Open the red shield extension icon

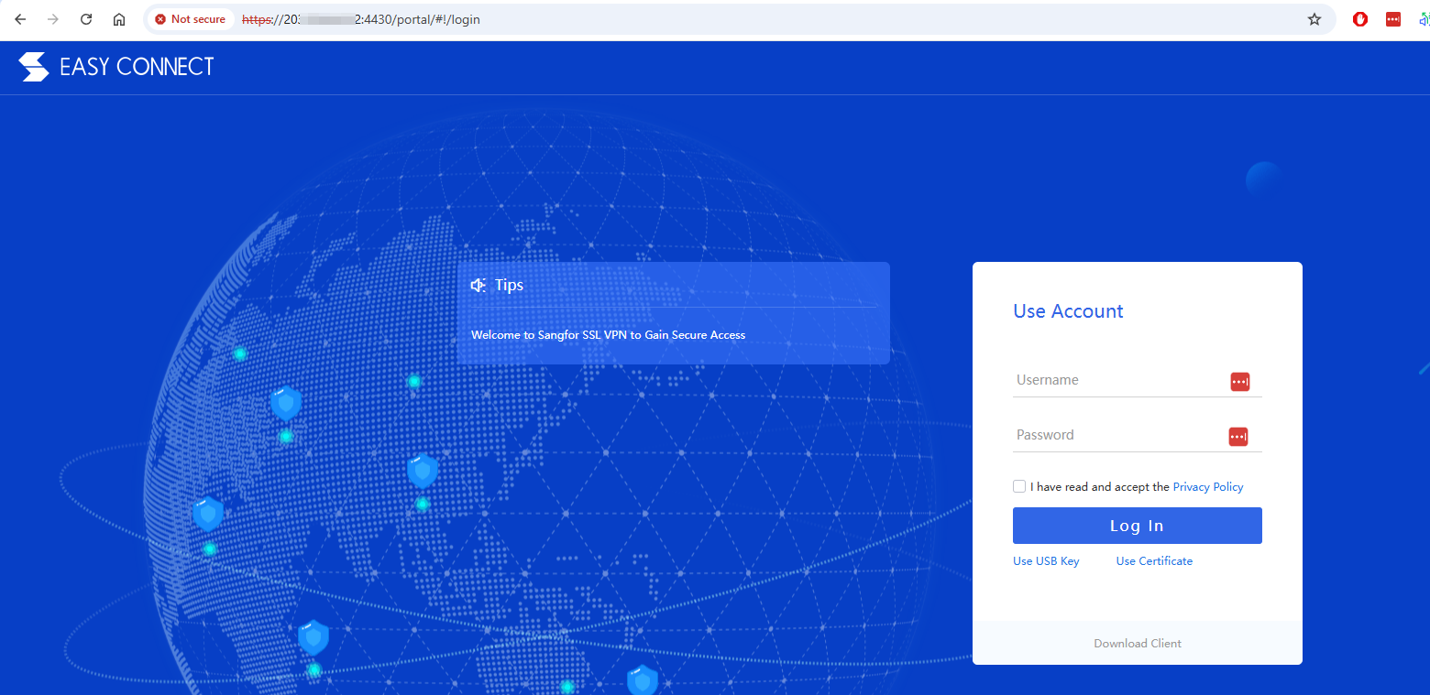1360,19
